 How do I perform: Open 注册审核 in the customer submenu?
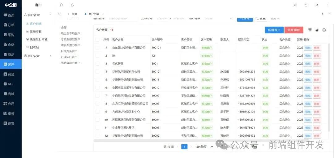[36, 32]
